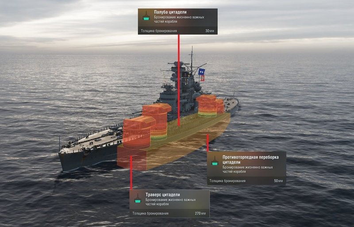
Task: Click the ship icon in Палуба цитадели tooltip
Action: [x=146, y=16]
